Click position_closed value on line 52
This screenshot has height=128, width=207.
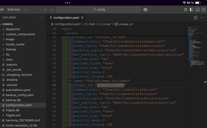109,125
